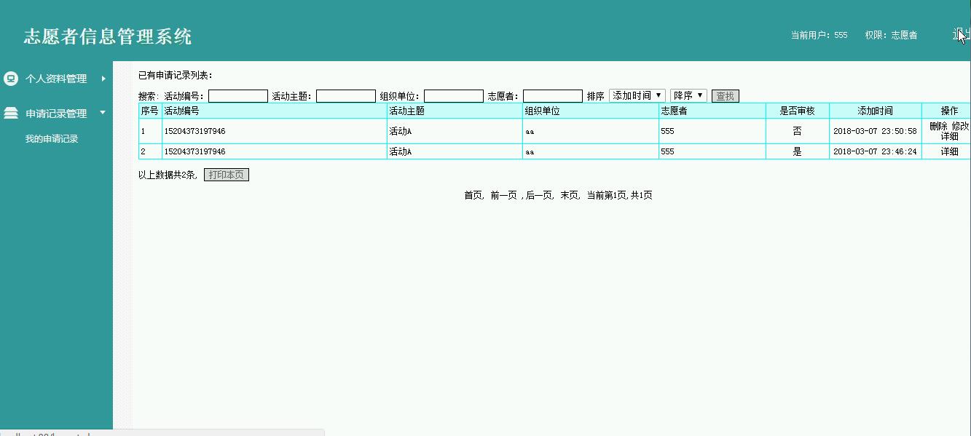Click 活动A in the first row

pyautogui.click(x=400, y=131)
